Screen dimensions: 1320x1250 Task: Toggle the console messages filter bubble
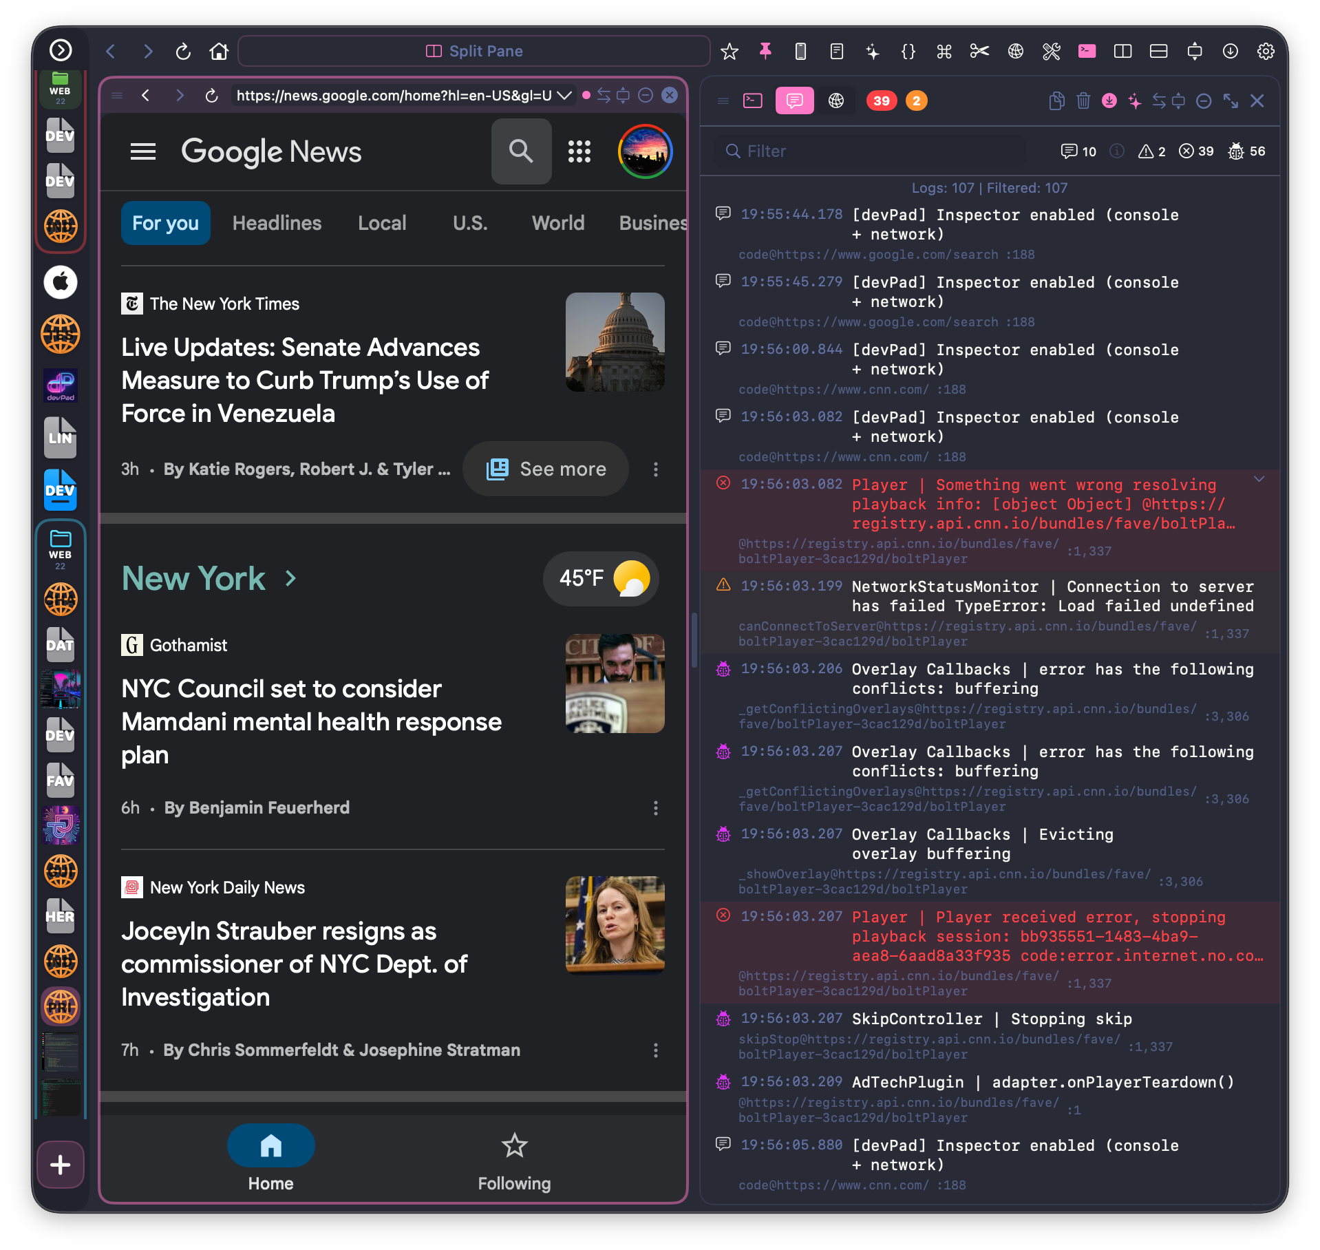pos(795,100)
